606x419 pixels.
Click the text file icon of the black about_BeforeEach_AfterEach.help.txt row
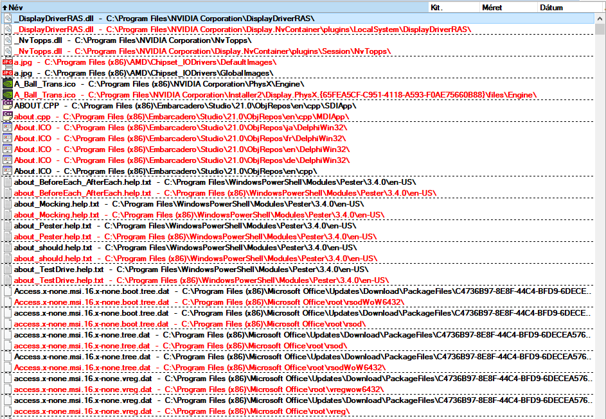click(7, 182)
